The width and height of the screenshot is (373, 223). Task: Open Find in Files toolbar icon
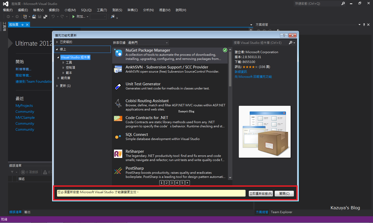point(112,17)
